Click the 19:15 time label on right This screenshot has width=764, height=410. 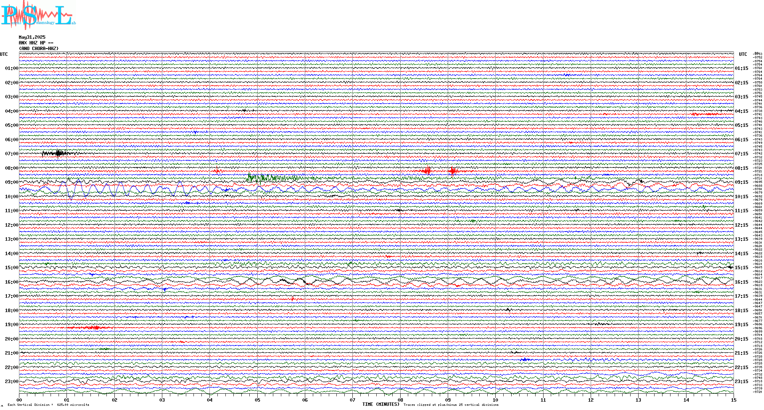point(741,325)
